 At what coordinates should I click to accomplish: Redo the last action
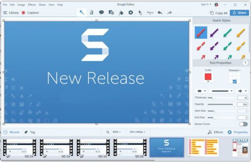tap(169, 13)
